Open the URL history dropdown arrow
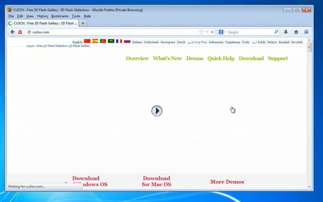Image resolution: width=323 pixels, height=202 pixels. 207,32
